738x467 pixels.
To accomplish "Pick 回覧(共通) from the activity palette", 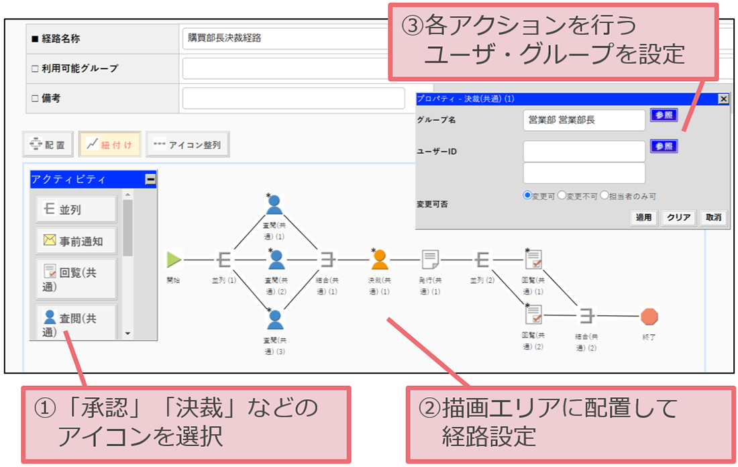I will point(76,278).
